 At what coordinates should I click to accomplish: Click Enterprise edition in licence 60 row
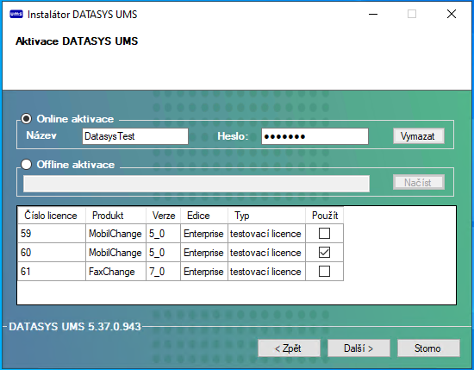pyautogui.click(x=204, y=253)
